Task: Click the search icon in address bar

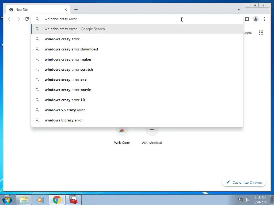Action: click(37, 19)
